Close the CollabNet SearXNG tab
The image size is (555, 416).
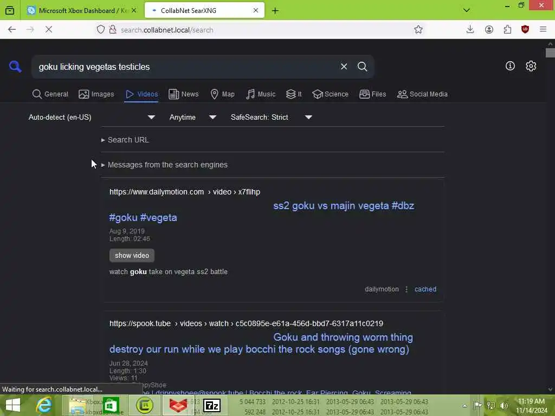pyautogui.click(x=256, y=11)
